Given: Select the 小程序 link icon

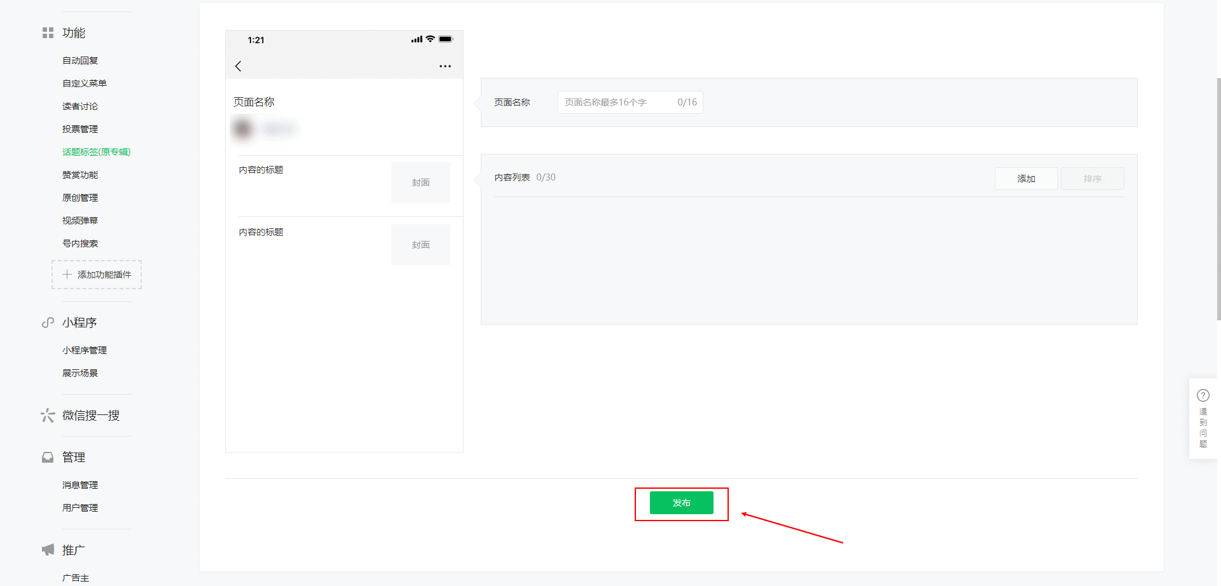Looking at the screenshot, I should (48, 322).
